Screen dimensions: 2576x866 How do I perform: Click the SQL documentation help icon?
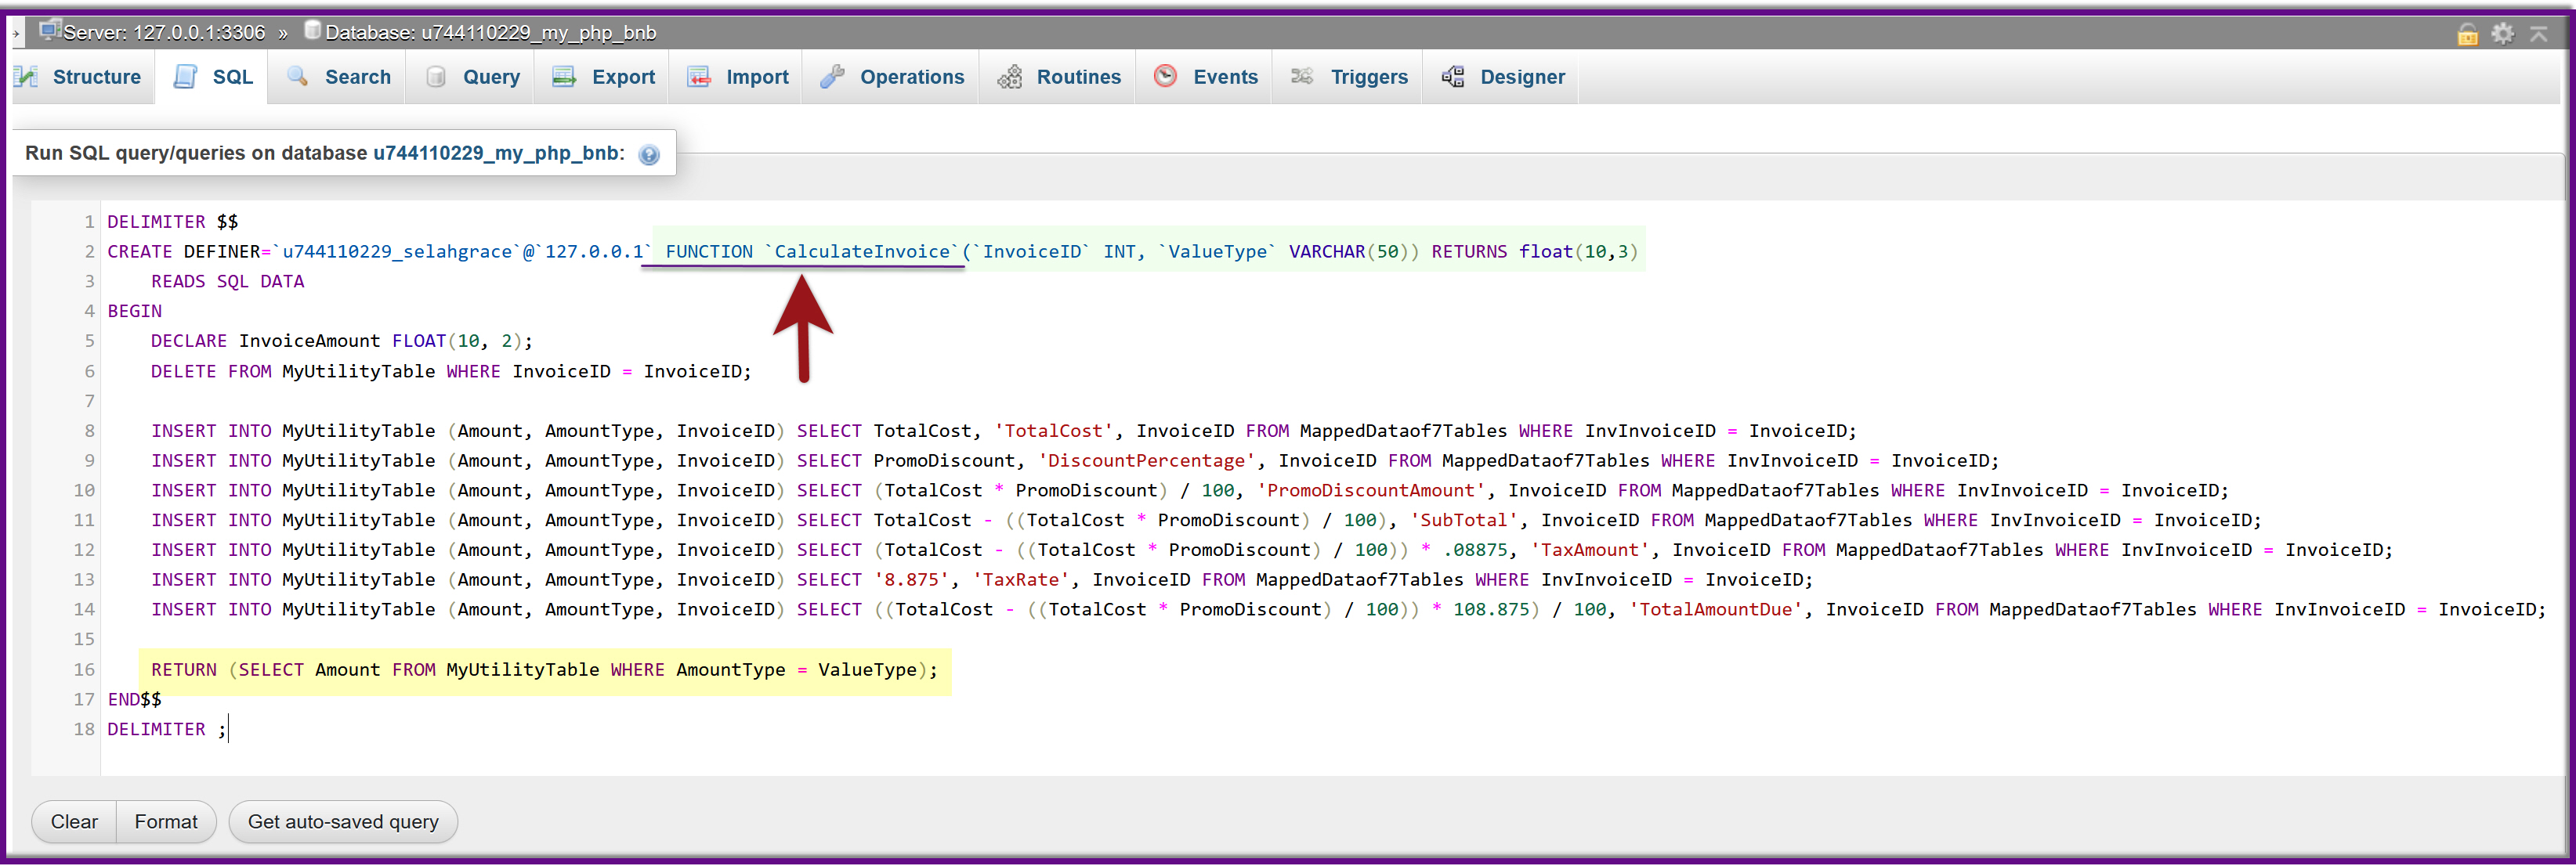[x=649, y=155]
